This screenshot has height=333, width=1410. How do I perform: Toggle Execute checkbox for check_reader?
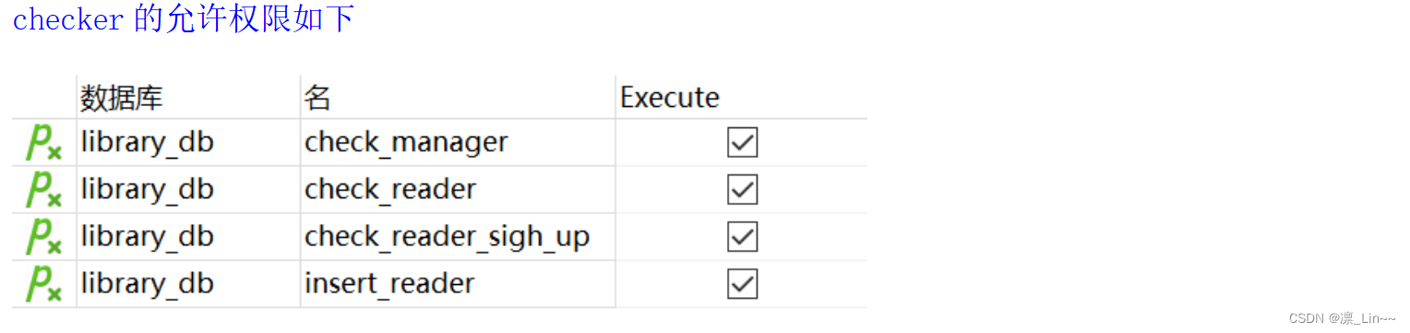pos(742,190)
